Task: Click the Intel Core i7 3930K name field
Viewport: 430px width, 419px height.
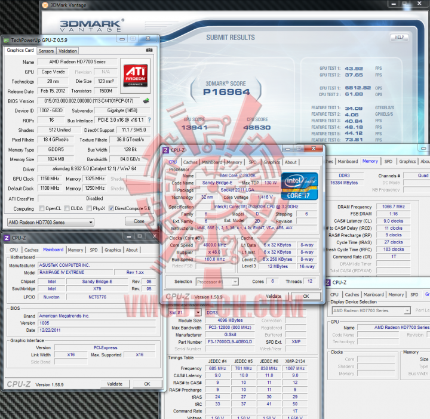Action: tap(238, 175)
